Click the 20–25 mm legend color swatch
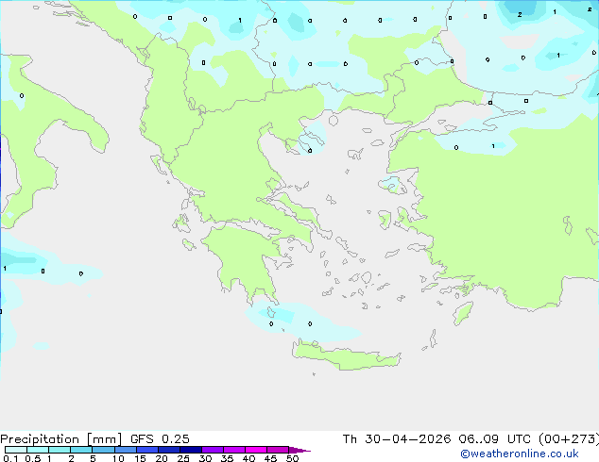This screenshot has width=599, height=462. tap(168, 450)
